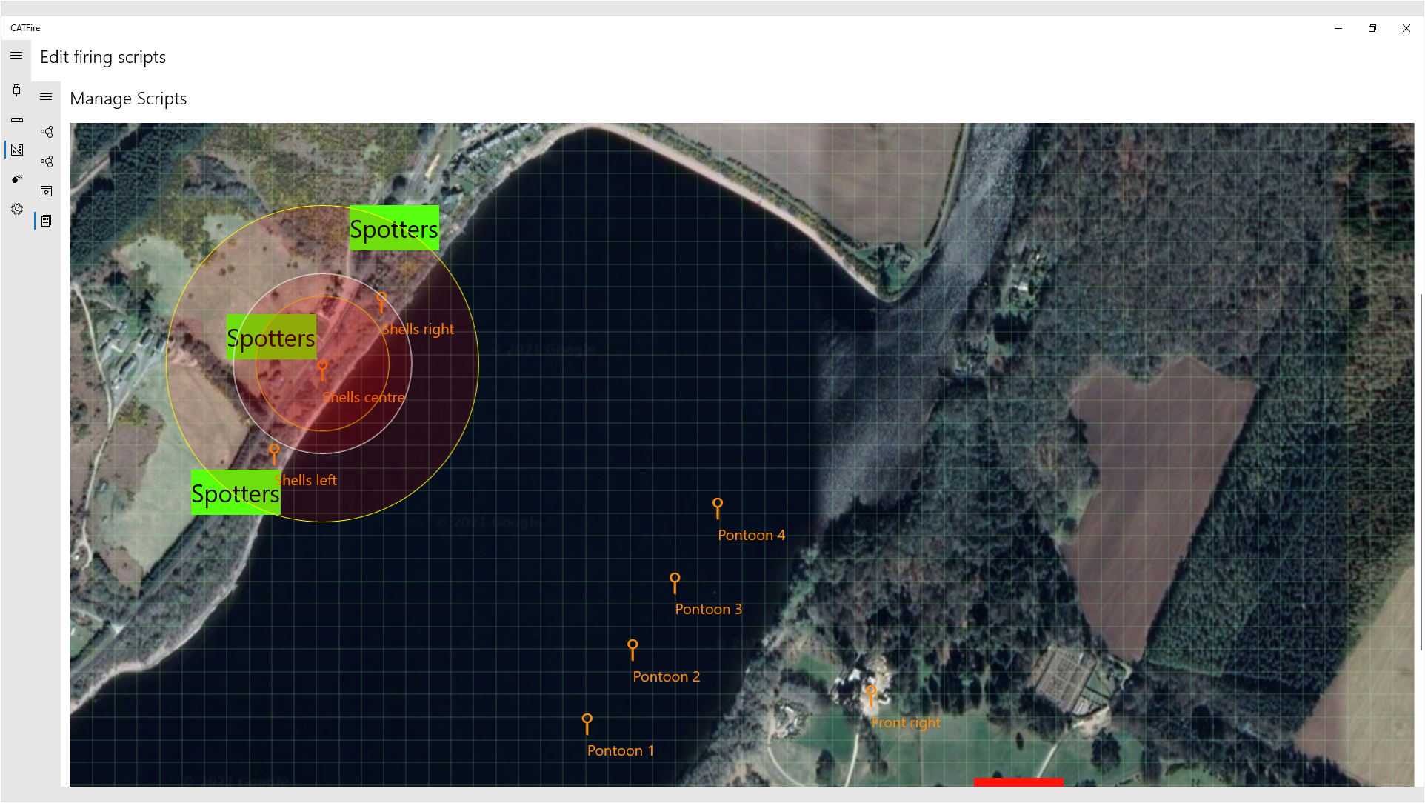Click the USB connection icon in sidebar
The width and height of the screenshot is (1425, 803).
click(16, 90)
